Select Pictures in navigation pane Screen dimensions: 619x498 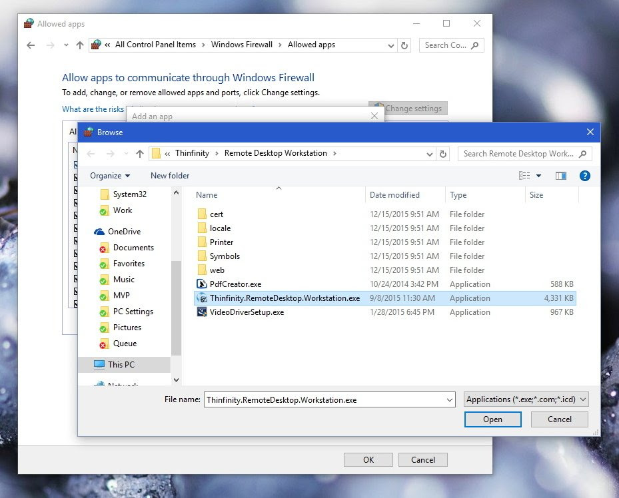coord(127,328)
